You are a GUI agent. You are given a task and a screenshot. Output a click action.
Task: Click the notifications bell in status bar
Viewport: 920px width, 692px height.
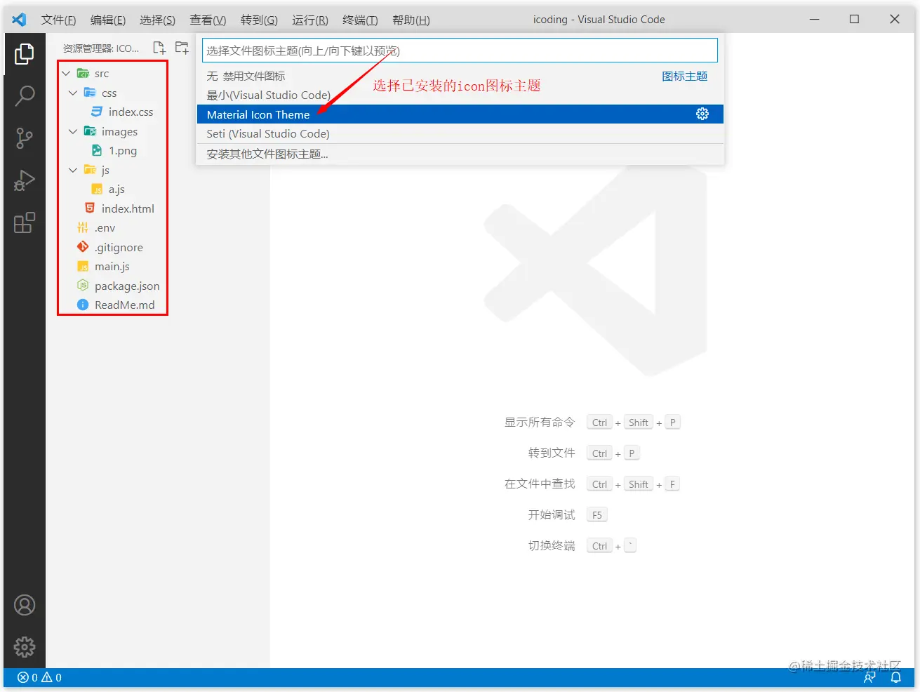pyautogui.click(x=896, y=677)
